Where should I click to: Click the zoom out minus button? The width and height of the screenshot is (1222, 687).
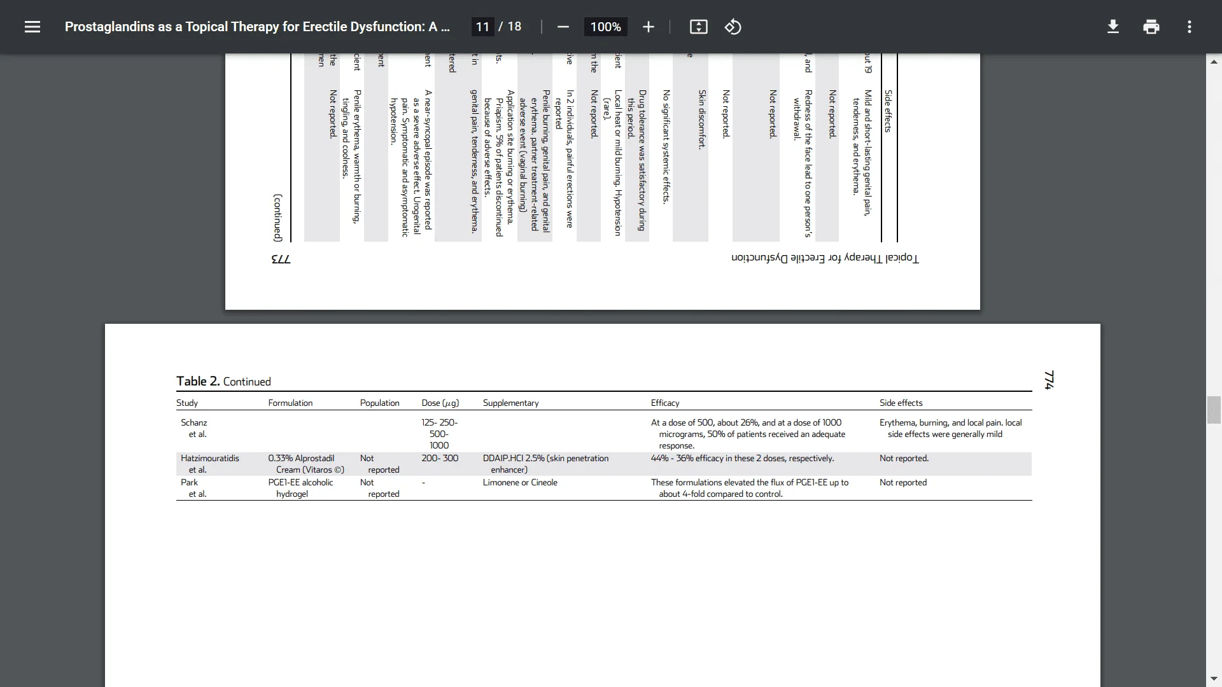[563, 27]
